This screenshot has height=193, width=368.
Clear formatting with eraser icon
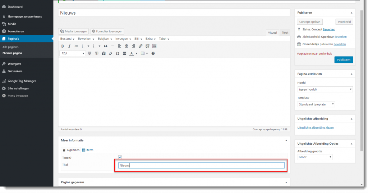tap(111, 54)
